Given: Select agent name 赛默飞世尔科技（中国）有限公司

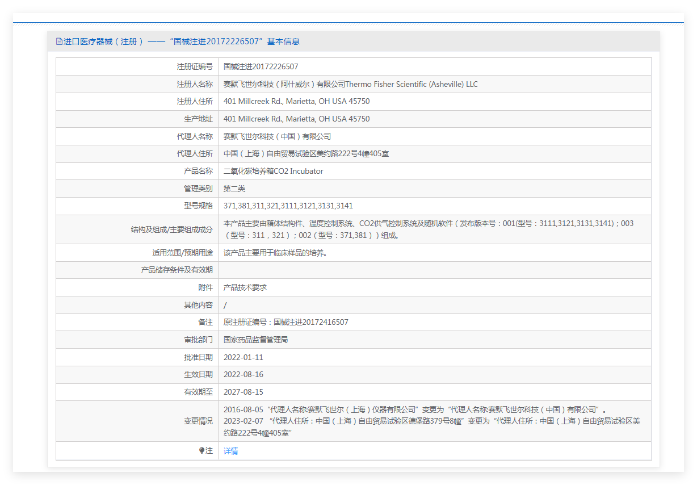Looking at the screenshot, I should (278, 136).
